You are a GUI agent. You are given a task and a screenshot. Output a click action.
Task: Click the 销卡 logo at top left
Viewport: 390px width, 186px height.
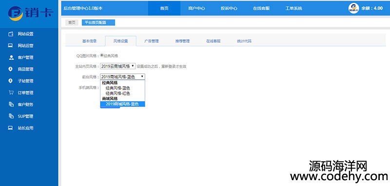(30, 13)
